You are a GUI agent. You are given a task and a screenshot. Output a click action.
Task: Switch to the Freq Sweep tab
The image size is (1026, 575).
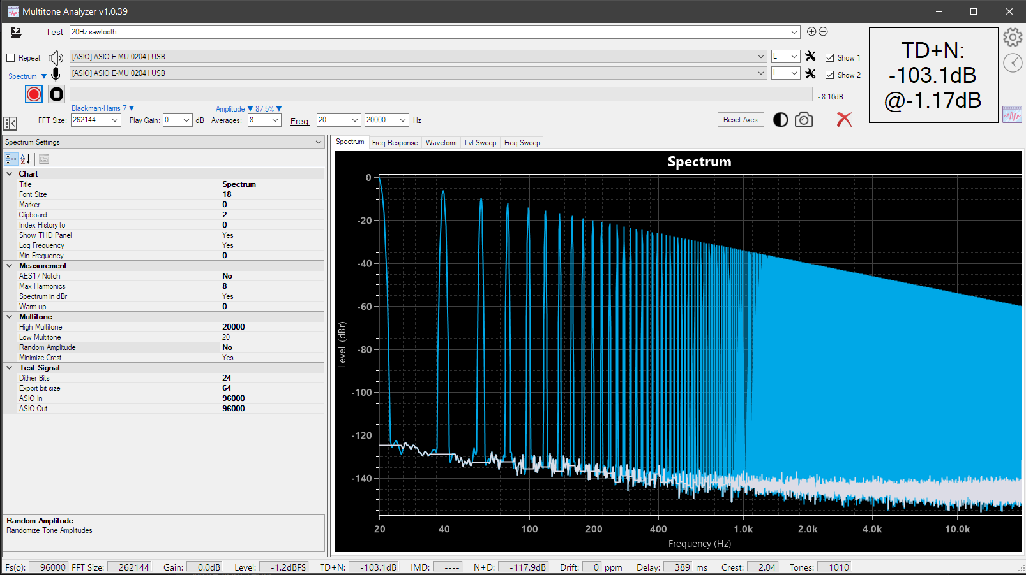click(522, 143)
